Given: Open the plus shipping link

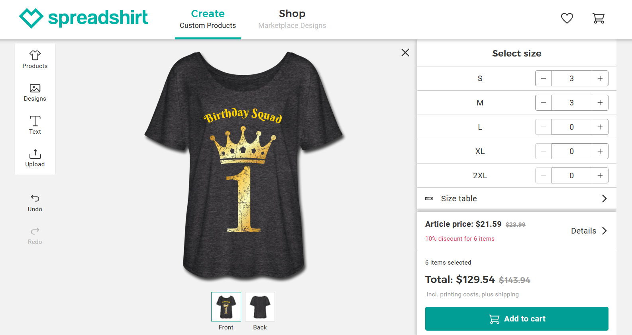Looking at the screenshot, I should click(x=500, y=294).
